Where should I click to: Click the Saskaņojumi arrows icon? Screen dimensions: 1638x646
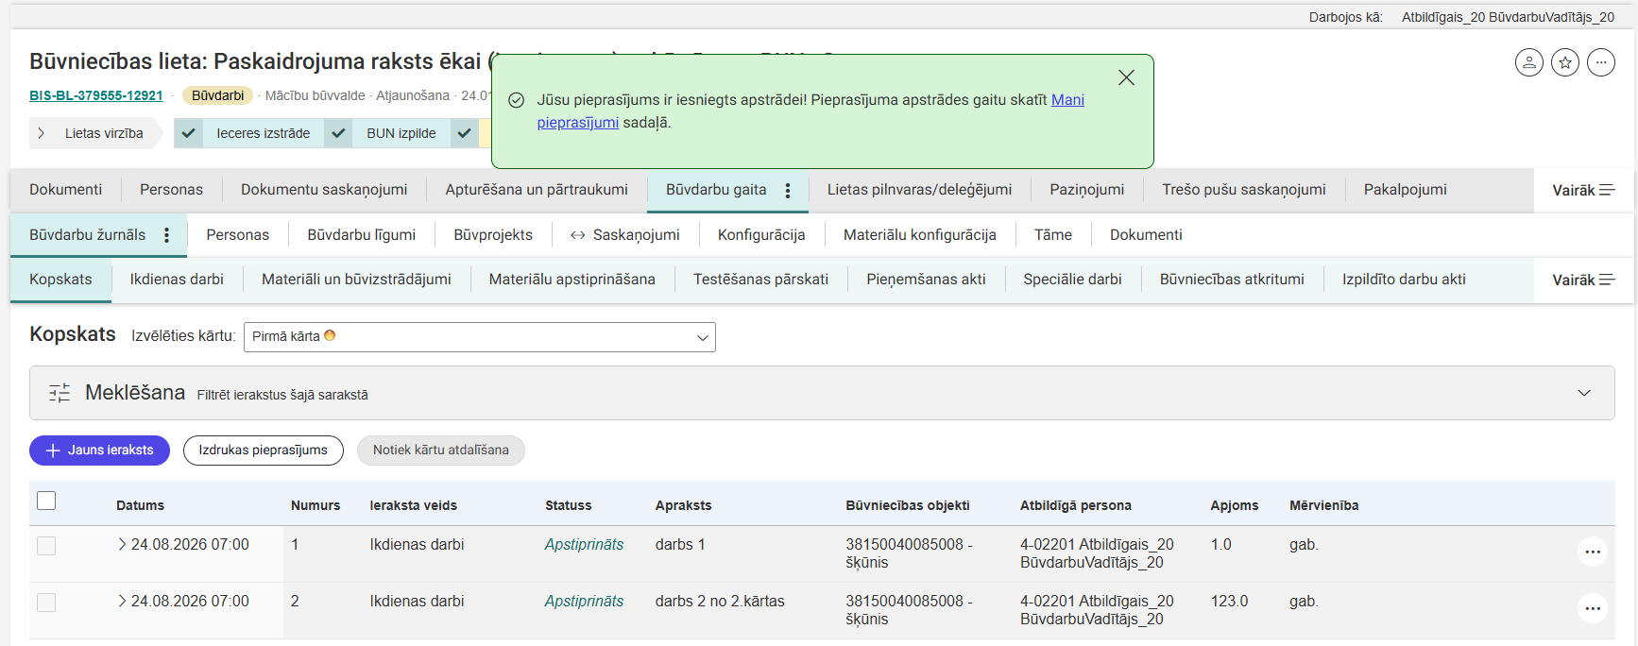point(577,235)
